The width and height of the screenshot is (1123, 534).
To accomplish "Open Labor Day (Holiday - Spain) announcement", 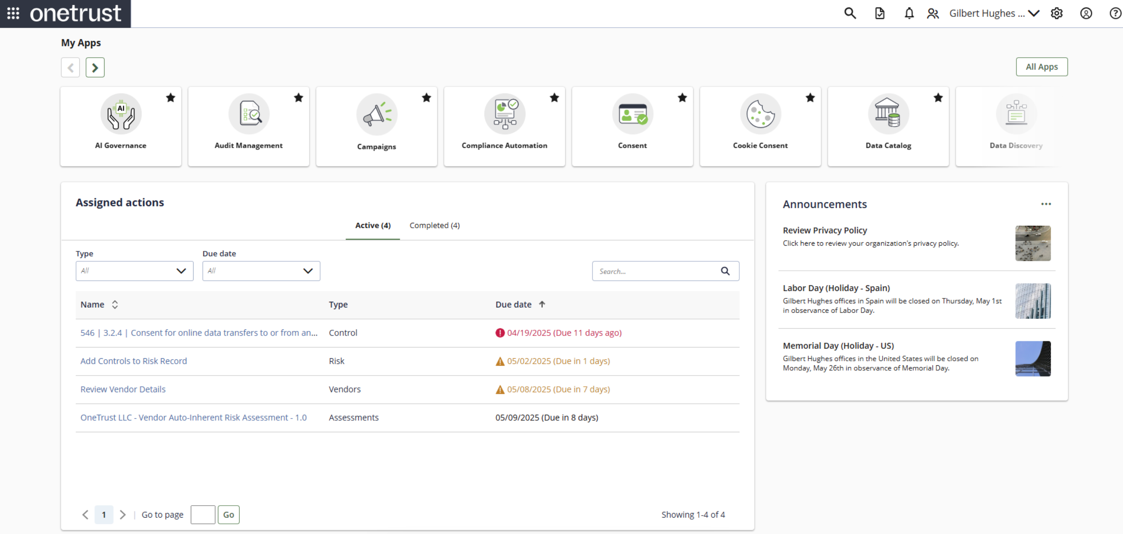I will pos(836,288).
